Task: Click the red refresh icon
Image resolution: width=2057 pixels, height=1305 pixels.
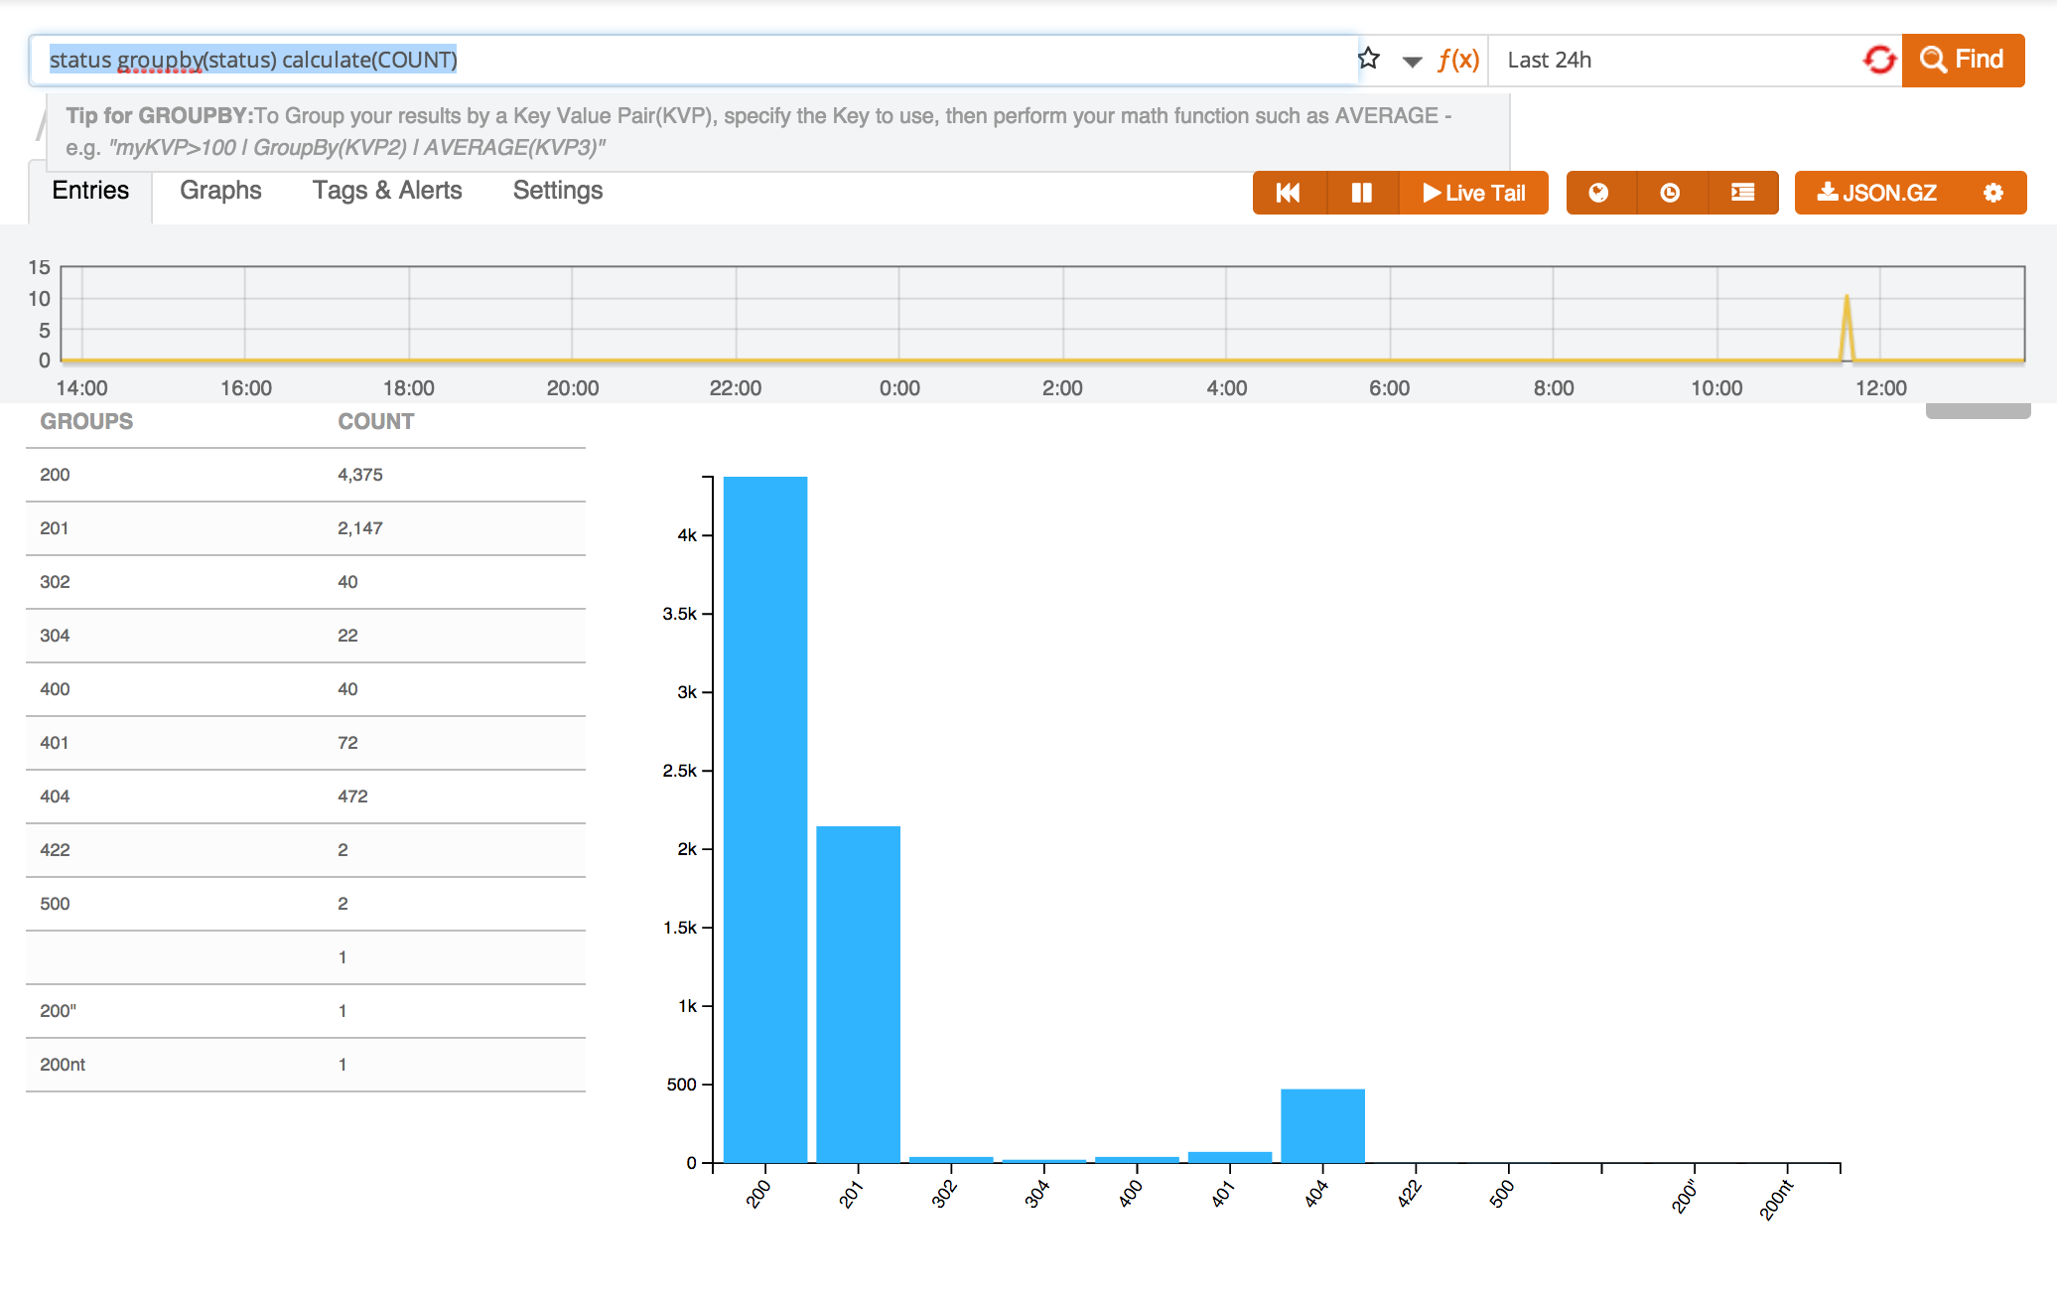Action: click(x=1878, y=60)
